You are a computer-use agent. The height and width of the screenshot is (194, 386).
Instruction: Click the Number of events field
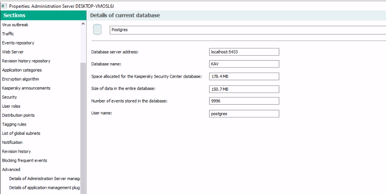pos(244,101)
